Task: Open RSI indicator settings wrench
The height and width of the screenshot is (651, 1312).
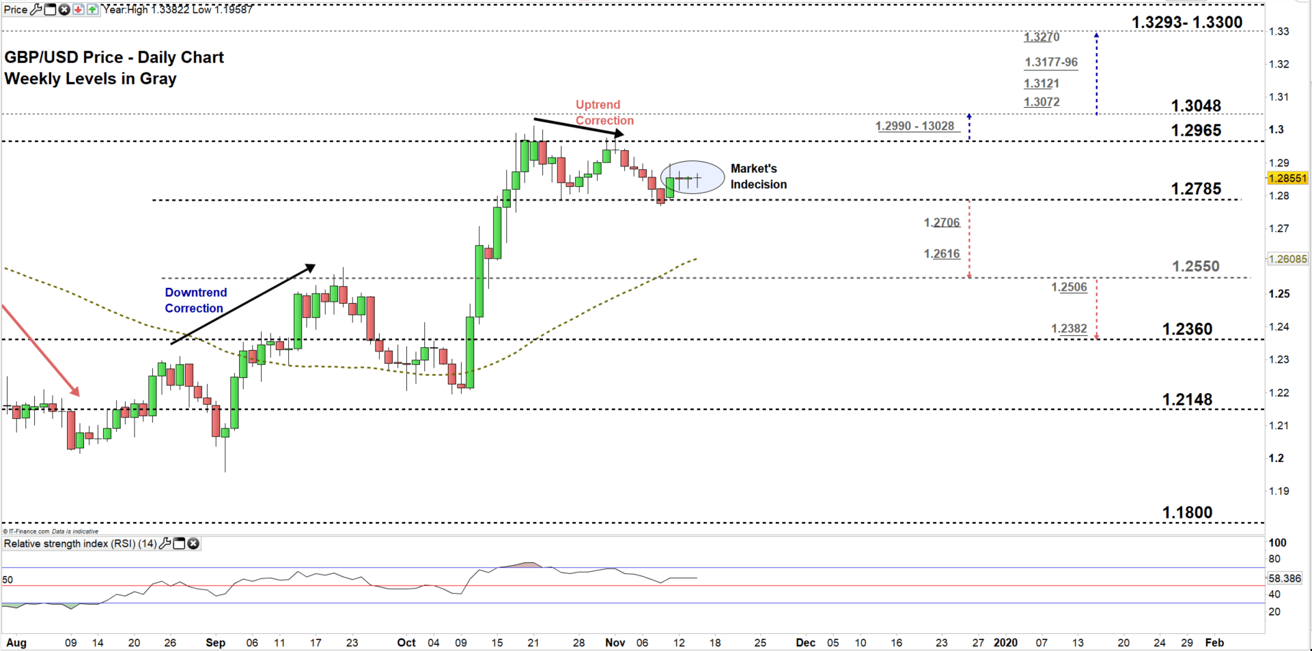Action: pyautogui.click(x=165, y=544)
